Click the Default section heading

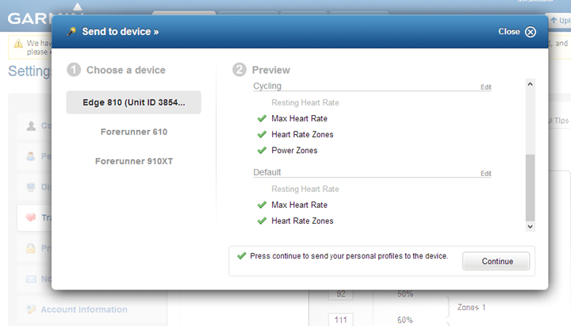point(267,172)
